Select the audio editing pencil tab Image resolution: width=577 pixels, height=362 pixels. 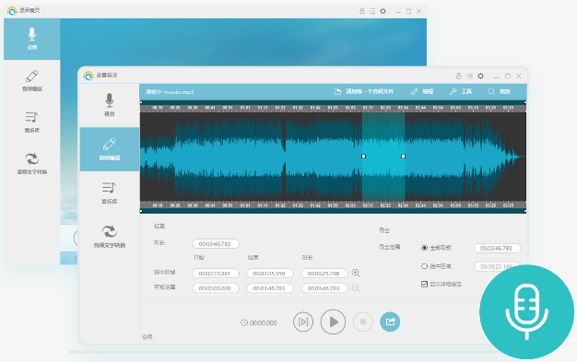point(110,149)
